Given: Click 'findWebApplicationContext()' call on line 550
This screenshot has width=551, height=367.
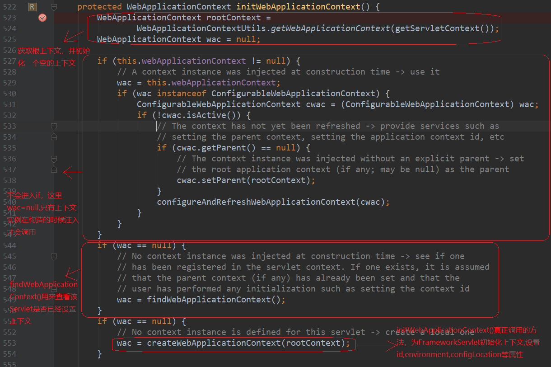Looking at the screenshot, I should pyautogui.click(x=214, y=300).
